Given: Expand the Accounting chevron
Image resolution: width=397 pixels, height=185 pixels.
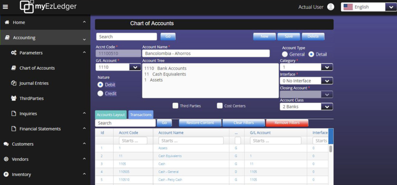Looking at the screenshot, I should (84, 39).
